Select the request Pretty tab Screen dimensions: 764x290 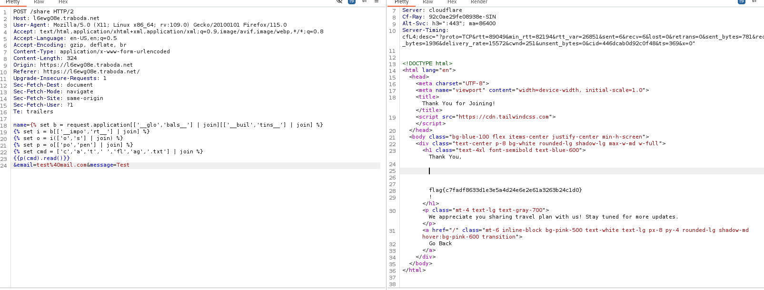coord(13,2)
